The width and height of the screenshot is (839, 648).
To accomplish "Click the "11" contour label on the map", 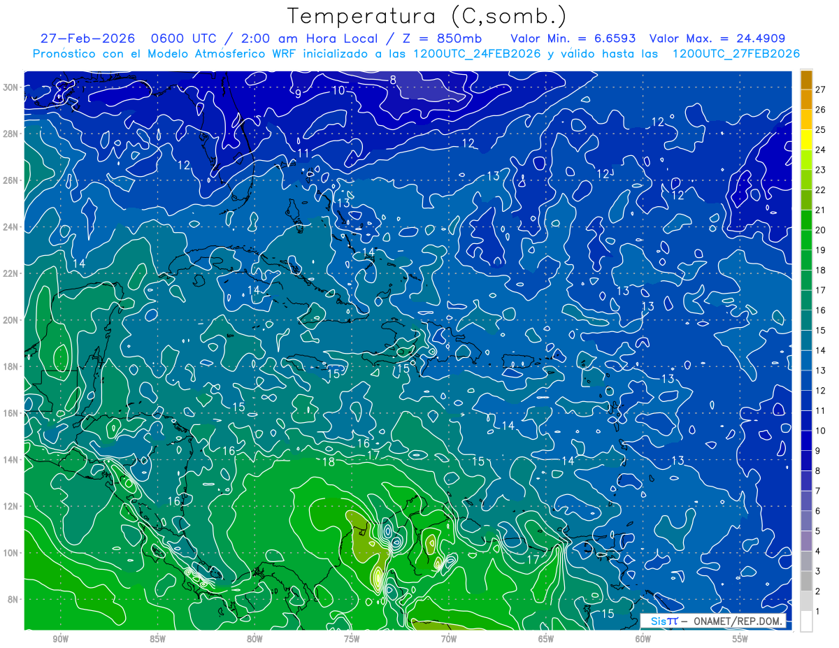I will coord(303,153).
